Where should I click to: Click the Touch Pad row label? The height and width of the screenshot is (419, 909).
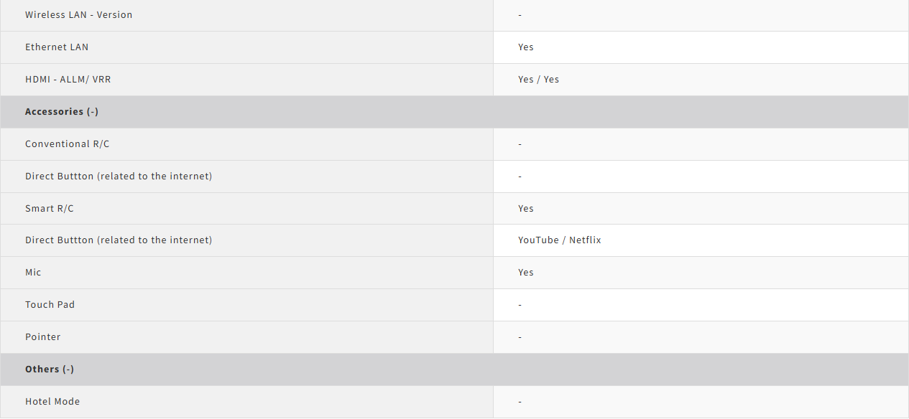50,305
